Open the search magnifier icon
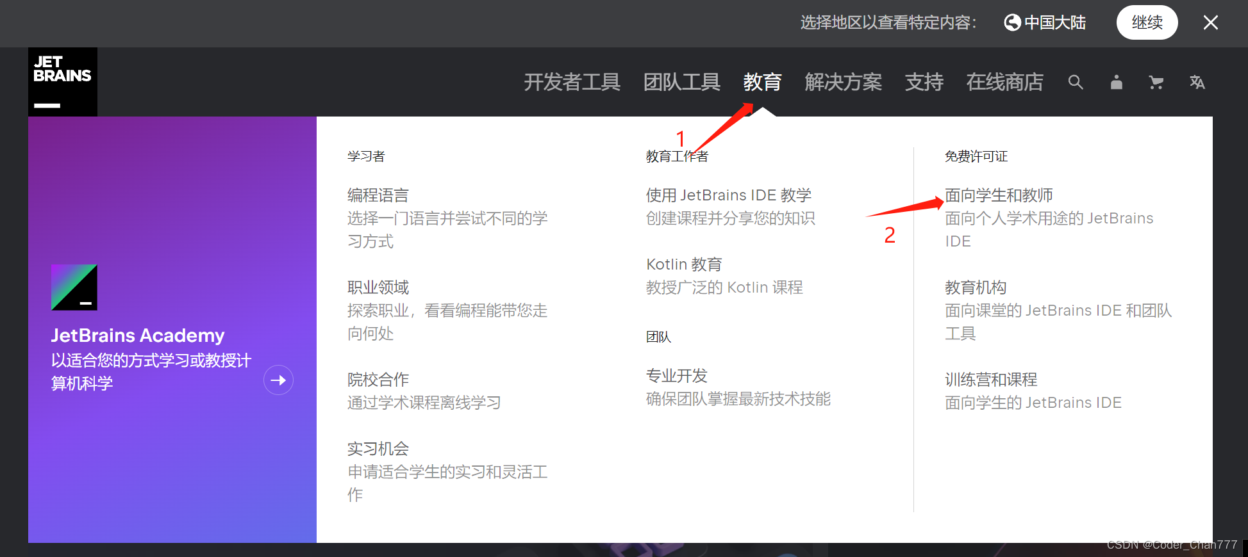This screenshot has height=557, width=1248. coord(1076,82)
